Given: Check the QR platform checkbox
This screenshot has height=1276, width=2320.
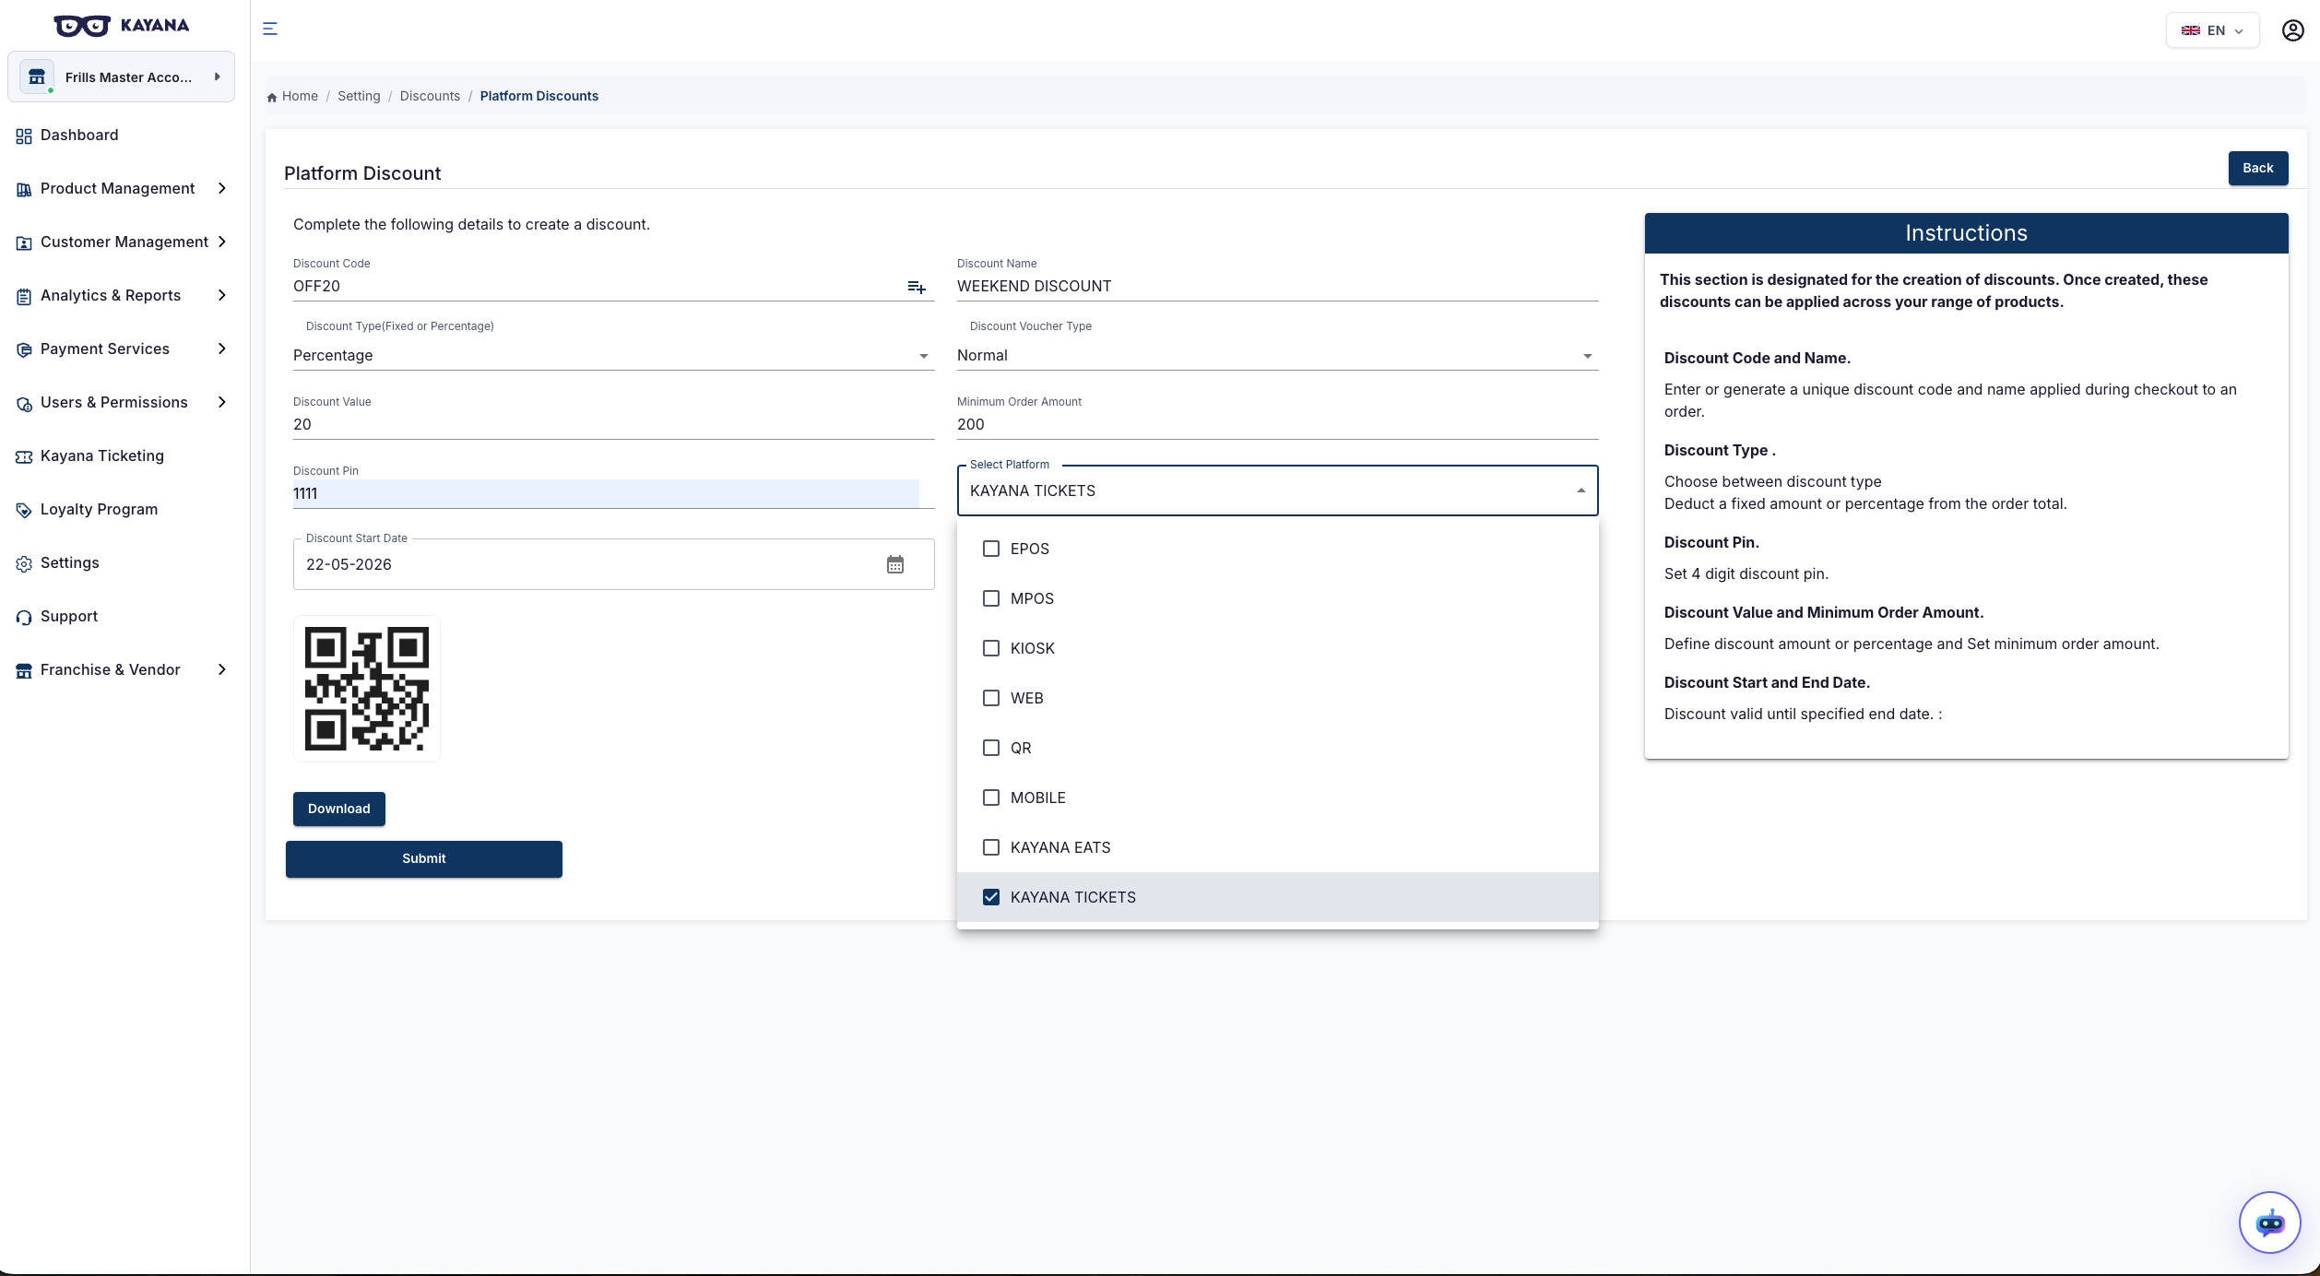Looking at the screenshot, I should pyautogui.click(x=991, y=748).
